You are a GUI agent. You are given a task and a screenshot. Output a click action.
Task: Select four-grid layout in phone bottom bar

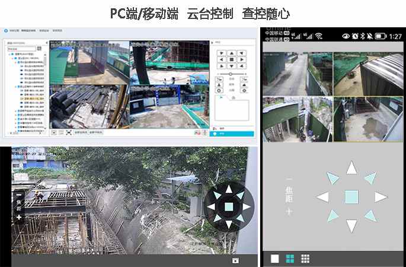(x=290, y=258)
